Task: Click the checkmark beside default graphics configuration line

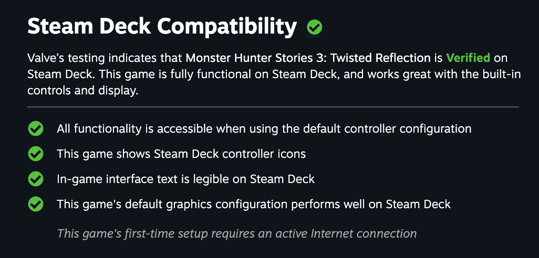Action: (36, 204)
